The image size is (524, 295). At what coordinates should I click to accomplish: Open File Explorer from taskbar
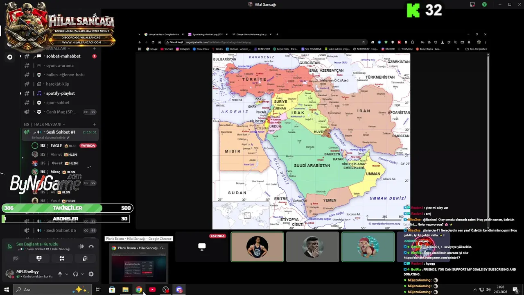point(125,290)
